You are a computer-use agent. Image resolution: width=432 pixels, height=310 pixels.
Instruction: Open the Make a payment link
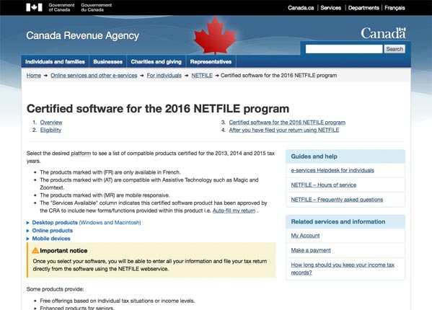click(311, 250)
